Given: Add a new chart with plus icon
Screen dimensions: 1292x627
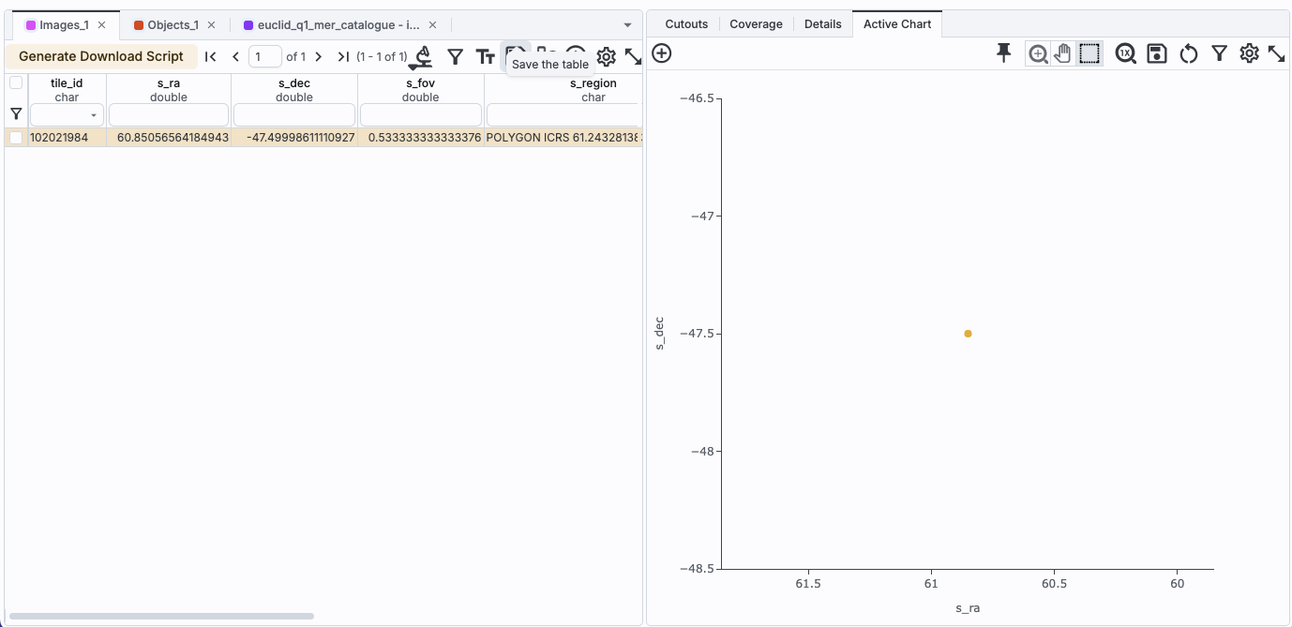Looking at the screenshot, I should (661, 53).
